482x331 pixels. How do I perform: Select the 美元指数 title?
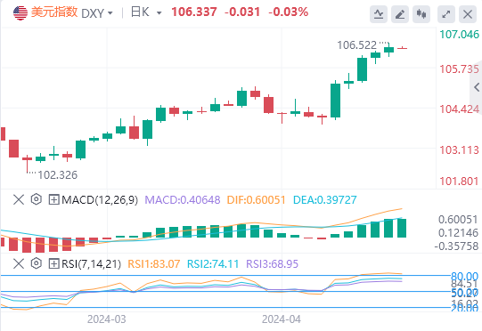tap(54, 12)
